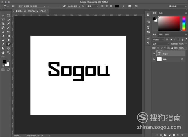Switch to the Swatches panel tab
This screenshot has height=137, width=188.
pyautogui.click(x=161, y=13)
